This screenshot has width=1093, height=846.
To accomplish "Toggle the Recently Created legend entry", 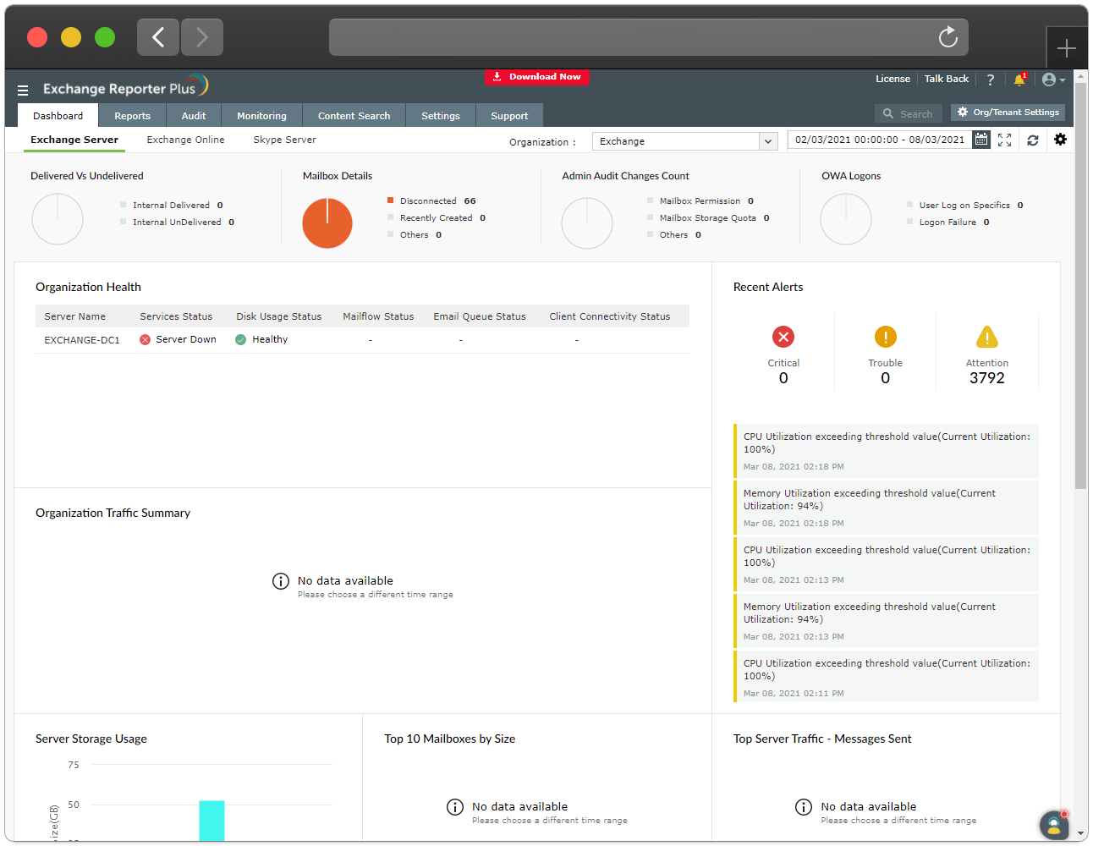I will [x=437, y=218].
